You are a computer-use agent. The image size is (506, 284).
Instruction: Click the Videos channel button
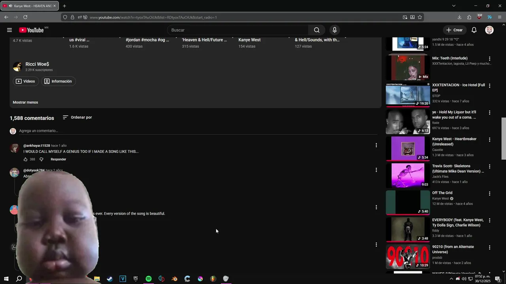tap(25, 81)
